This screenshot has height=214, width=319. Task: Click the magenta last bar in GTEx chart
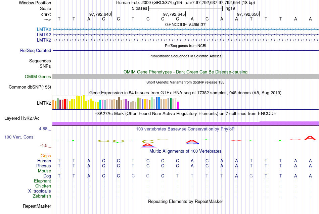(178, 105)
